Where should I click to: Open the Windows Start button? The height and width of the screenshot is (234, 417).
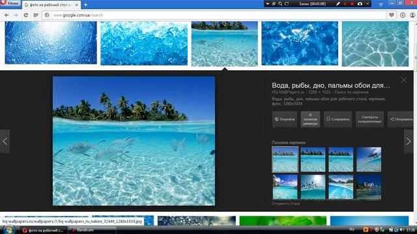tap(9, 229)
